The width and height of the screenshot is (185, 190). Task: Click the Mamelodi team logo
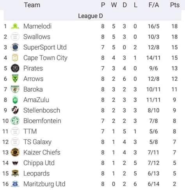15,27
